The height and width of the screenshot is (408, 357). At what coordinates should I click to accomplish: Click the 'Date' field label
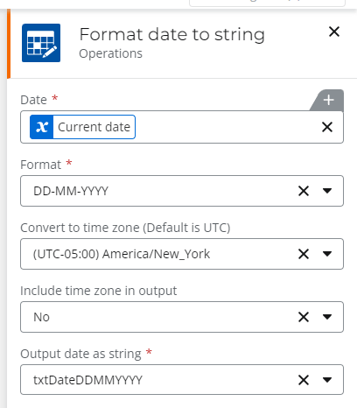point(33,100)
